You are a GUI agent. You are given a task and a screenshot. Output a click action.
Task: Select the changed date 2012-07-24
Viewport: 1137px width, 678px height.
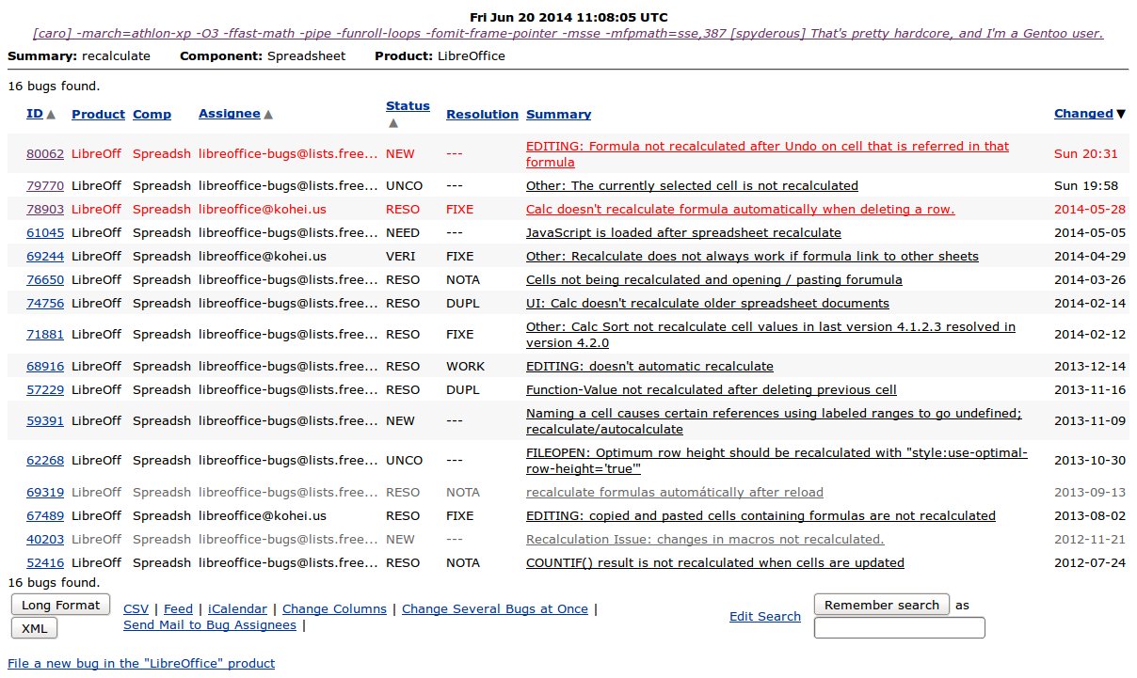point(1092,562)
